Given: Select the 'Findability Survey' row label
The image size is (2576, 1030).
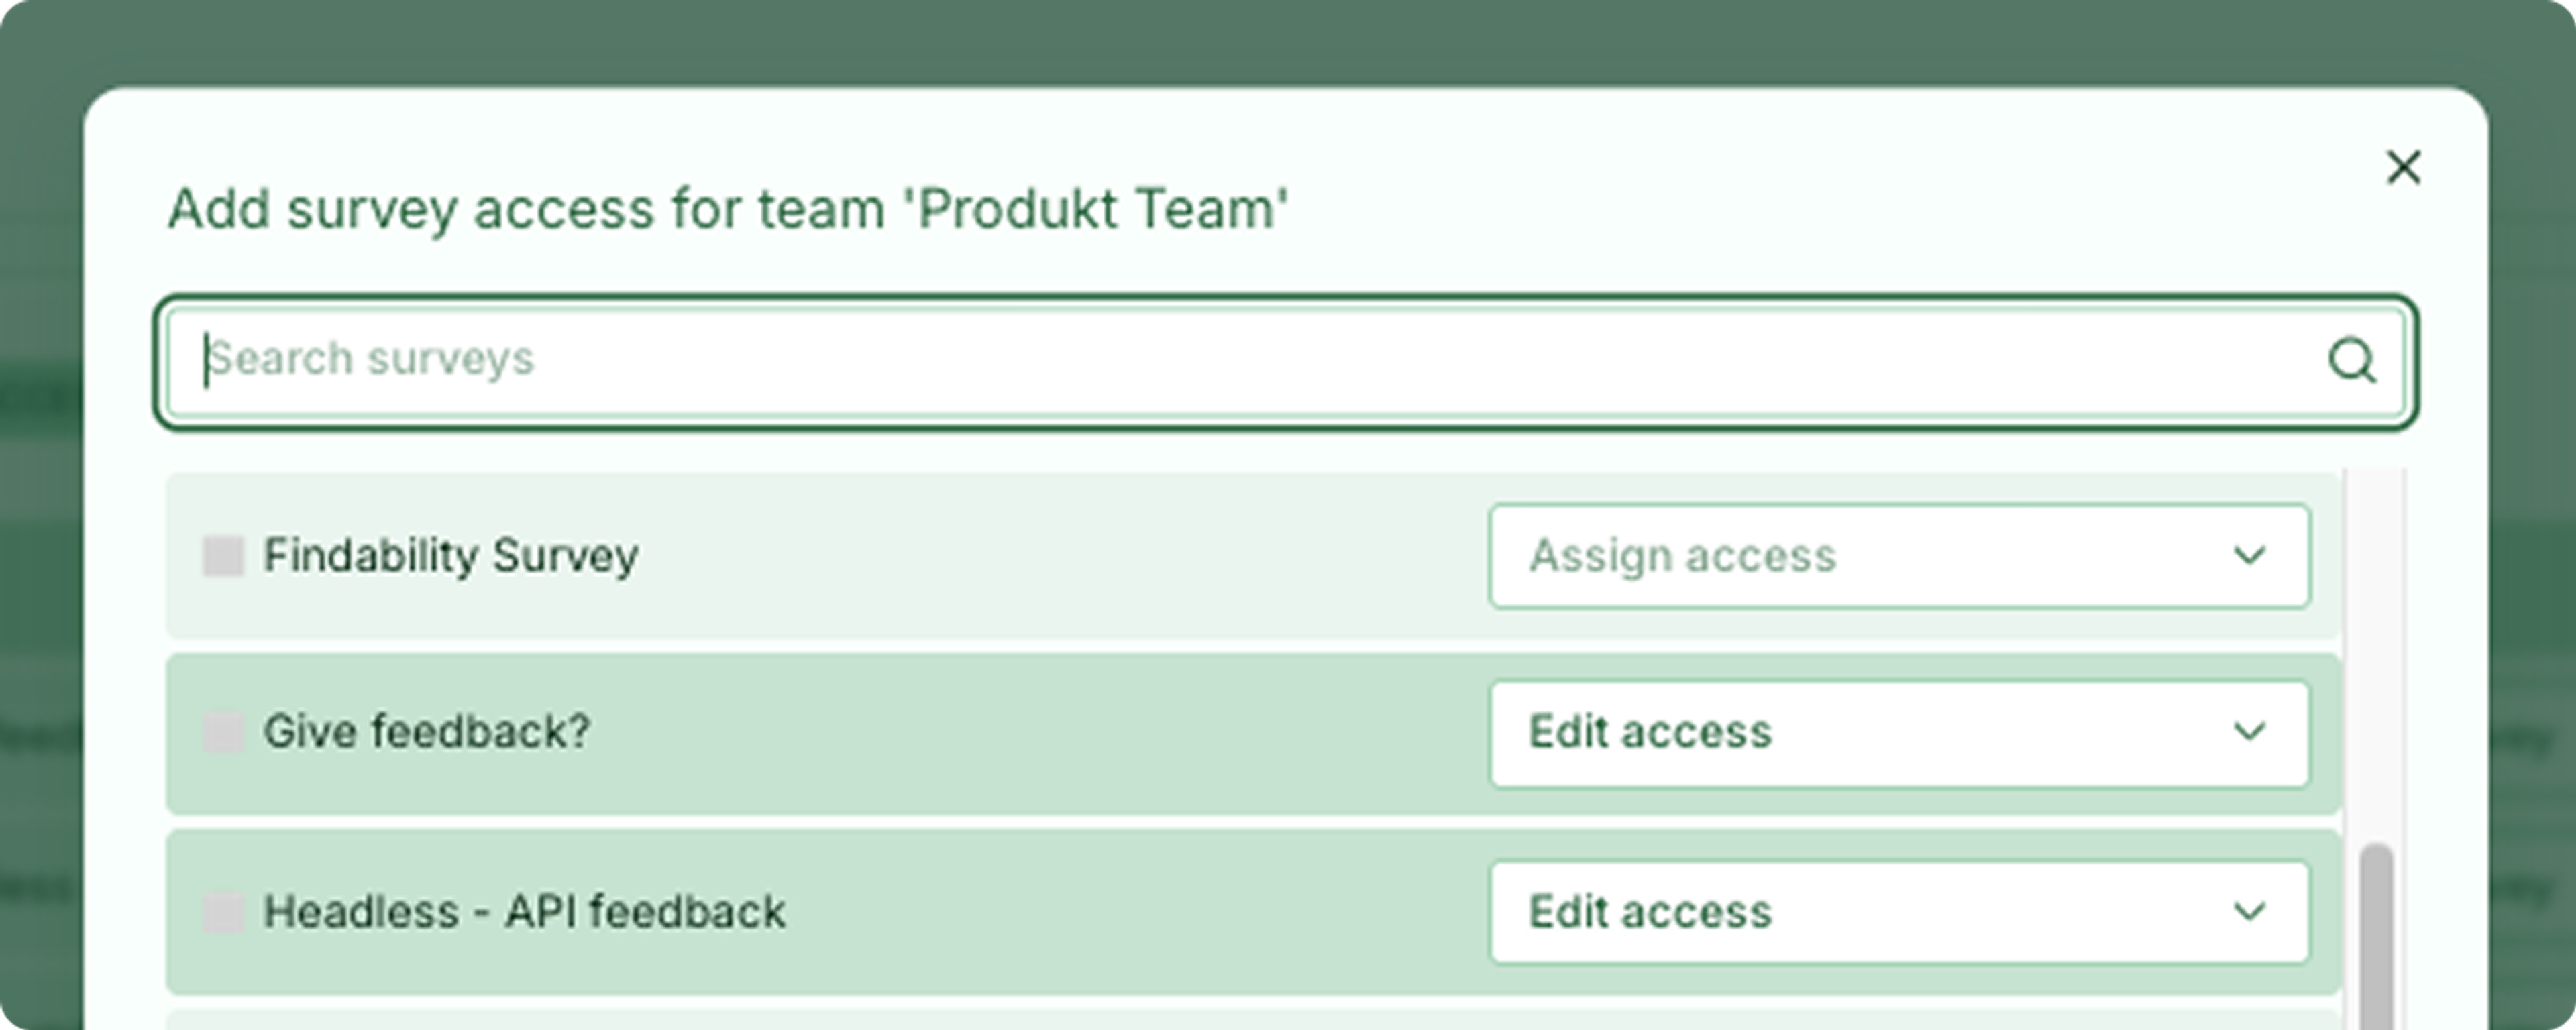Looking at the screenshot, I should [x=450, y=556].
